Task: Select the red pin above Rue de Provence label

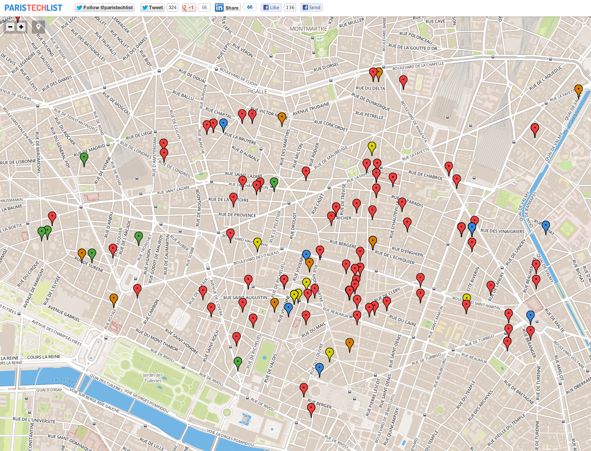Action: pyautogui.click(x=233, y=200)
